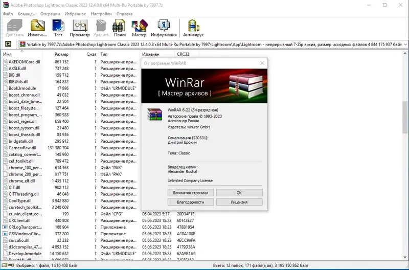Select the cef_toolkit.dll file name
Screen dimensions: 409x270
[21, 161]
